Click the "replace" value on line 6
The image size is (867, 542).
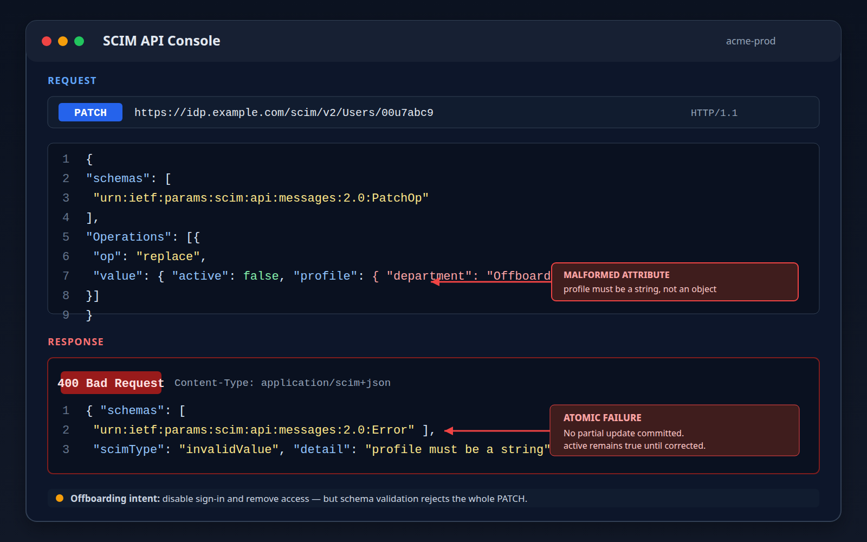point(168,256)
